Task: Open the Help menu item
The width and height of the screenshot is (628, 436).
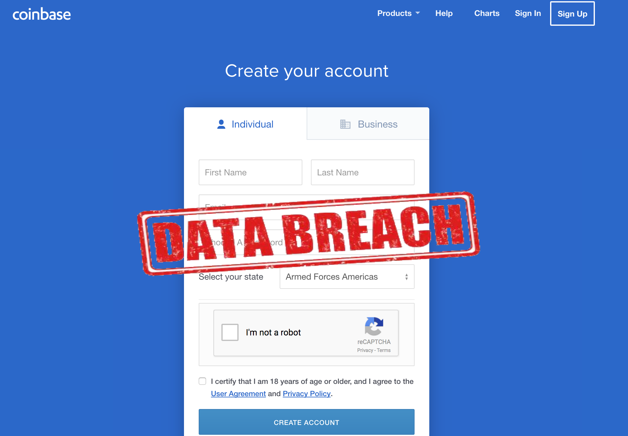Action: (444, 13)
